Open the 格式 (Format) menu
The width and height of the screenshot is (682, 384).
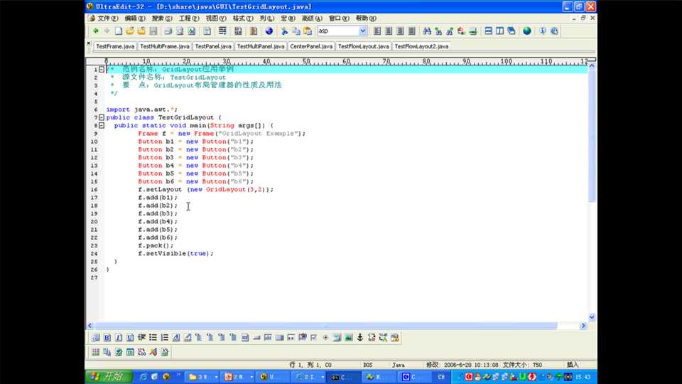pyautogui.click(x=243, y=18)
